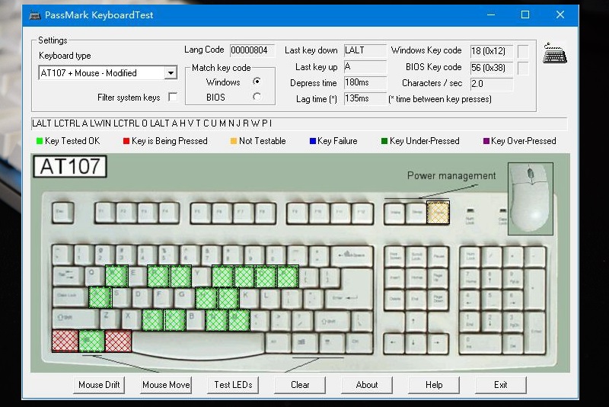Select BIOS match key code radio button
609x407 pixels.
coord(257,96)
